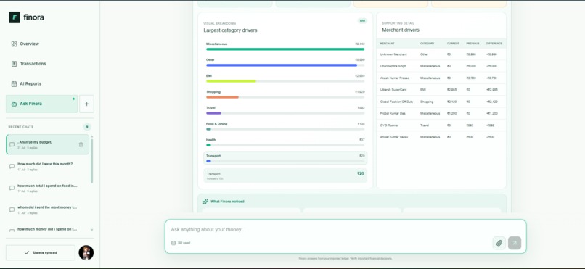Click the CURRENT column header
The height and width of the screenshot is (269, 585).
(x=453, y=44)
